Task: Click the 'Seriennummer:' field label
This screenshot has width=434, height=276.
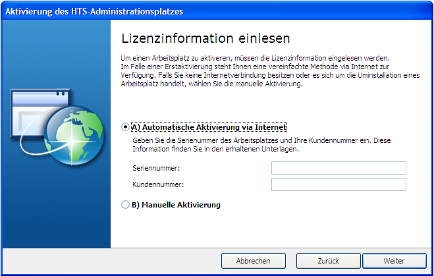Action: point(156,169)
